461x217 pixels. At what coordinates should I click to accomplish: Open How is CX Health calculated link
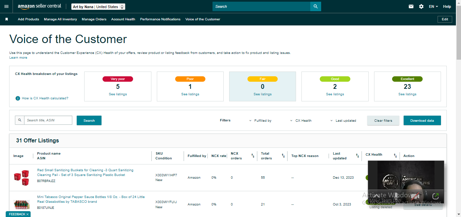[45, 98]
